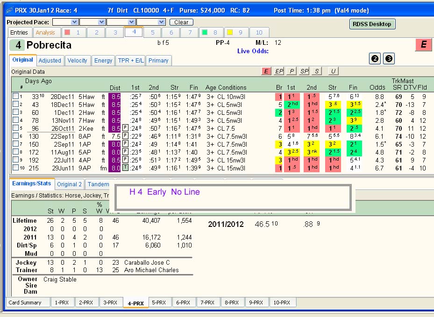Viewport: 434px width, 317px height.
Task: Click the Live Odds label
Action: coord(253,51)
